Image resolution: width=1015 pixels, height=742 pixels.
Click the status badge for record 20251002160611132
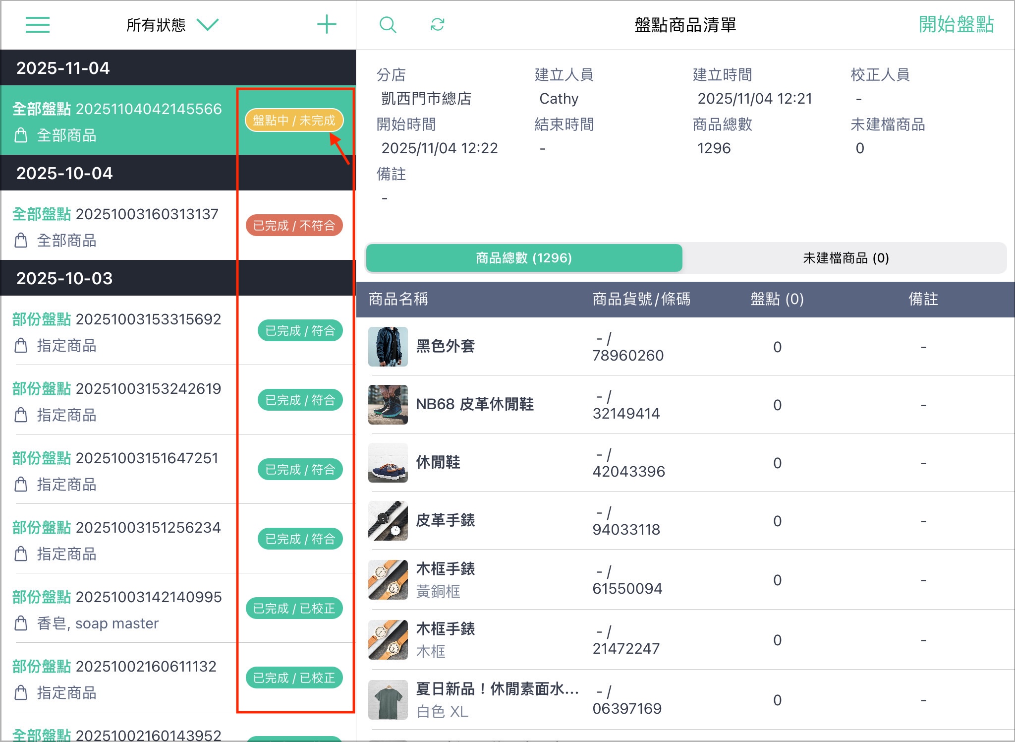point(294,678)
